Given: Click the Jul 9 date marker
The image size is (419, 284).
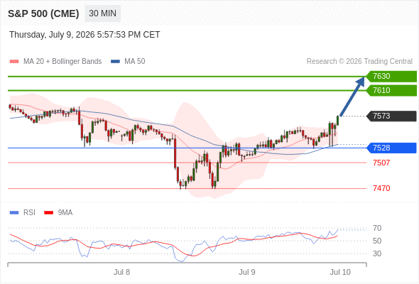Looking at the screenshot, I should coord(247,272).
